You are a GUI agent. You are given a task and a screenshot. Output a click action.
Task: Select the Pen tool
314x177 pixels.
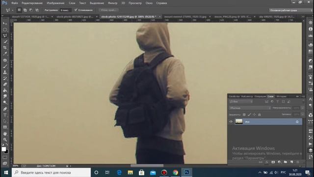coord(5,109)
